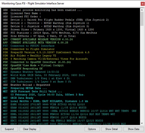This screenshot has height=133, width=145.
Task: Show Detail of monitoring output
Action: [112, 129]
